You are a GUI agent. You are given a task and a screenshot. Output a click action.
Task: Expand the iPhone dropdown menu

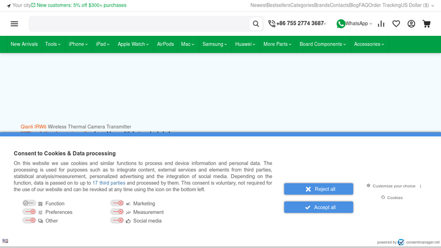tap(78, 44)
